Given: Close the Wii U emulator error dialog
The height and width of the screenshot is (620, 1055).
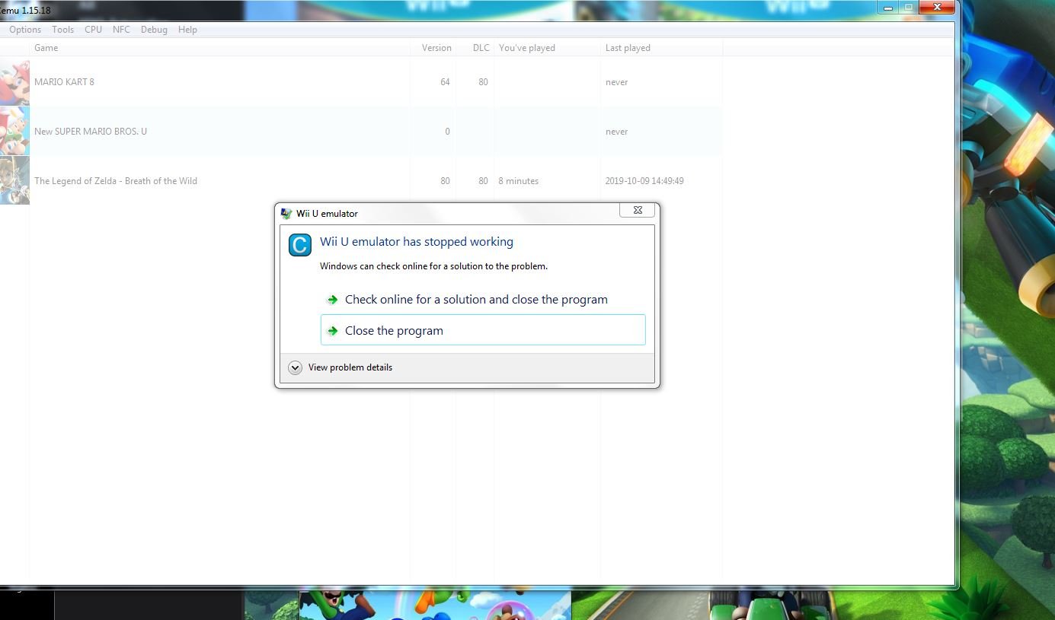Looking at the screenshot, I should click(638, 210).
